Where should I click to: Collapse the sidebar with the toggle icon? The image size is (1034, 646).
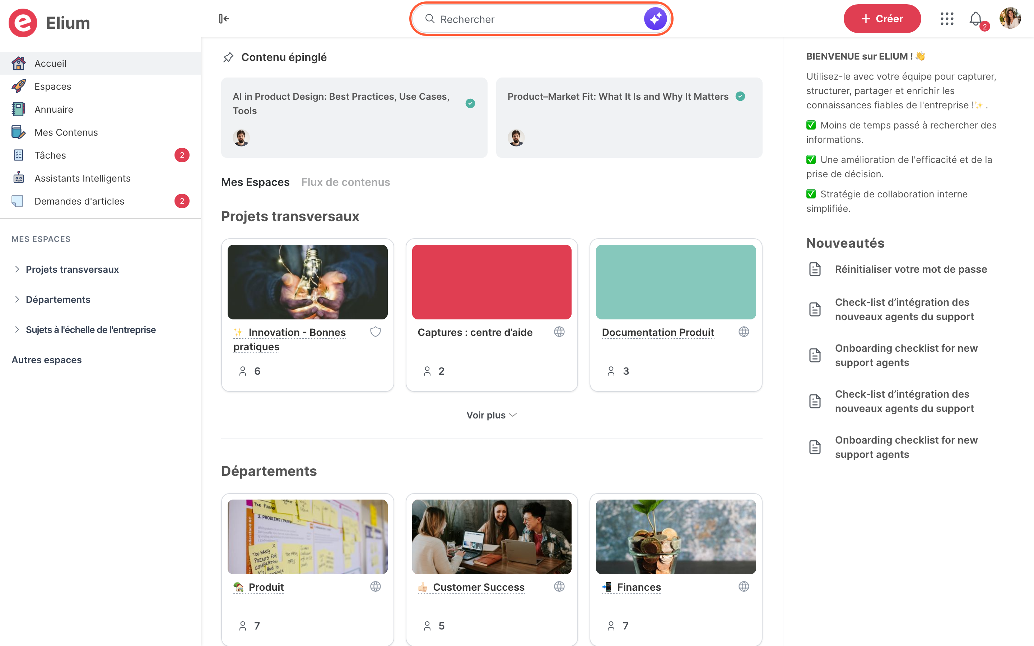coord(224,19)
